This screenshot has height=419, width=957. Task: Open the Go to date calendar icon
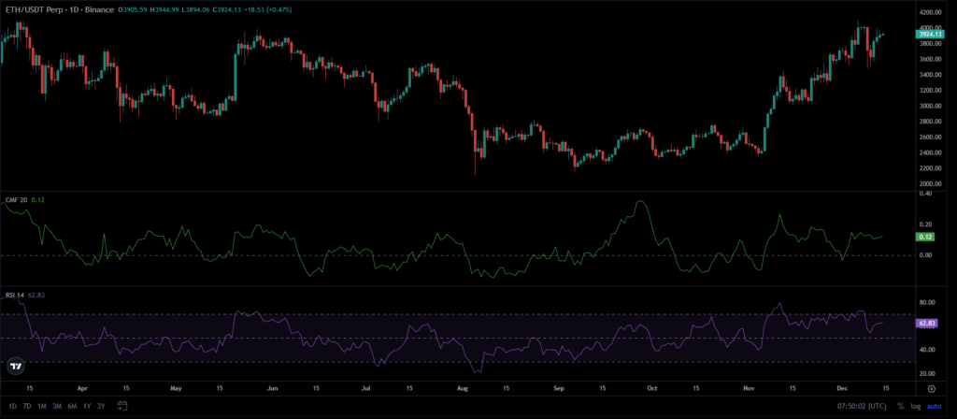(x=122, y=406)
